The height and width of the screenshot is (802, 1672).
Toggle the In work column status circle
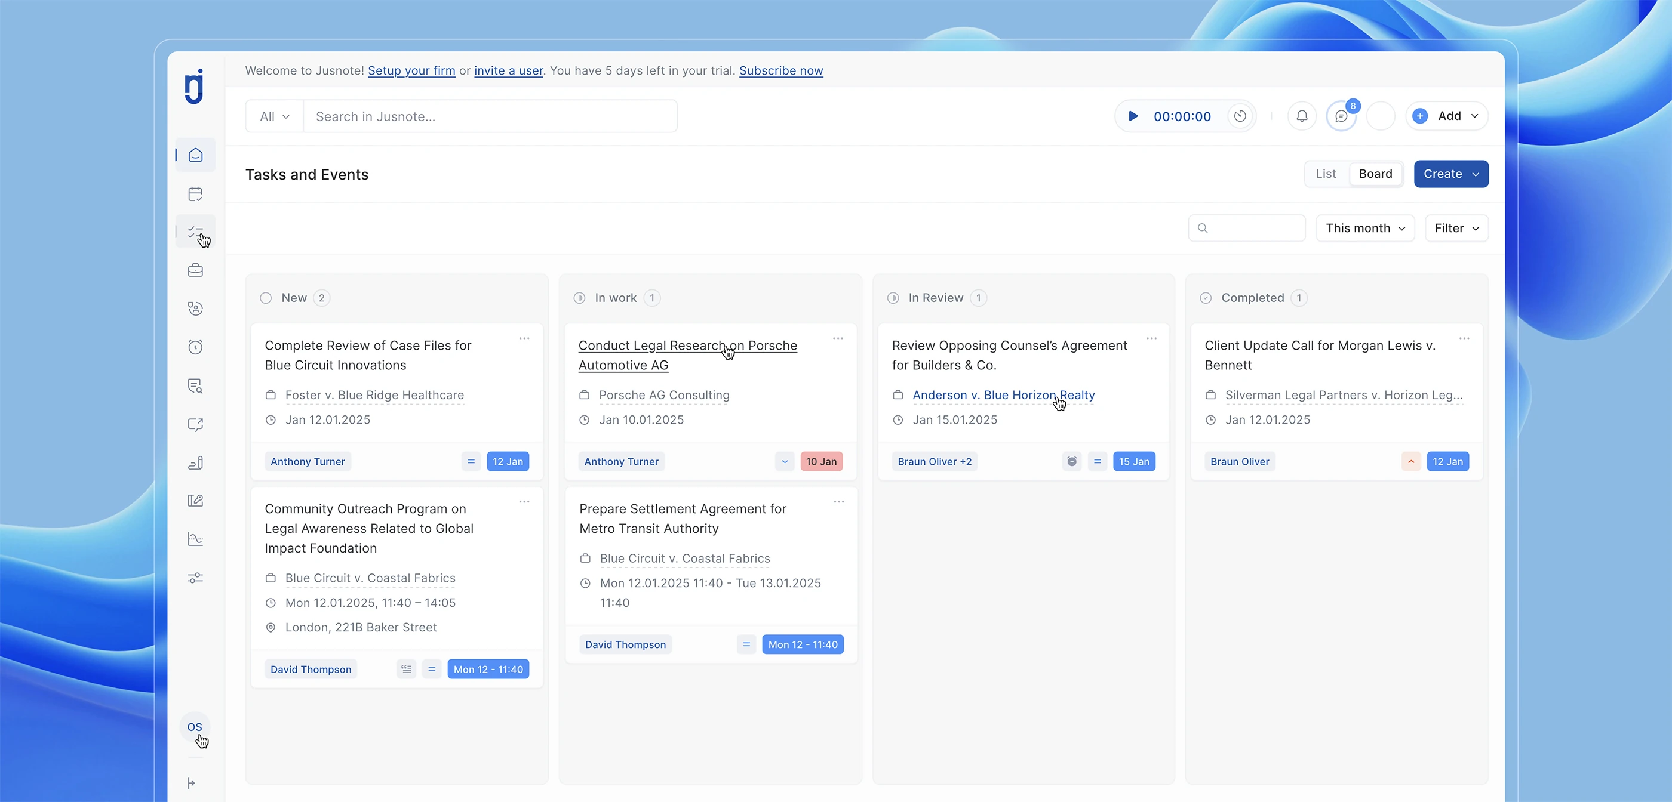579,298
